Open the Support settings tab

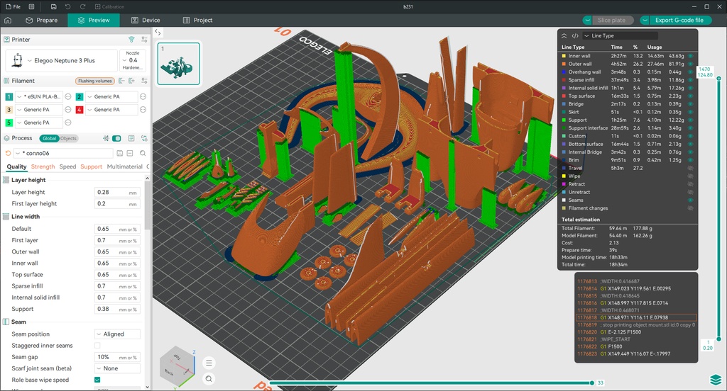point(92,166)
